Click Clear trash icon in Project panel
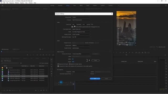This screenshot has width=168, height=94. tap(46, 90)
